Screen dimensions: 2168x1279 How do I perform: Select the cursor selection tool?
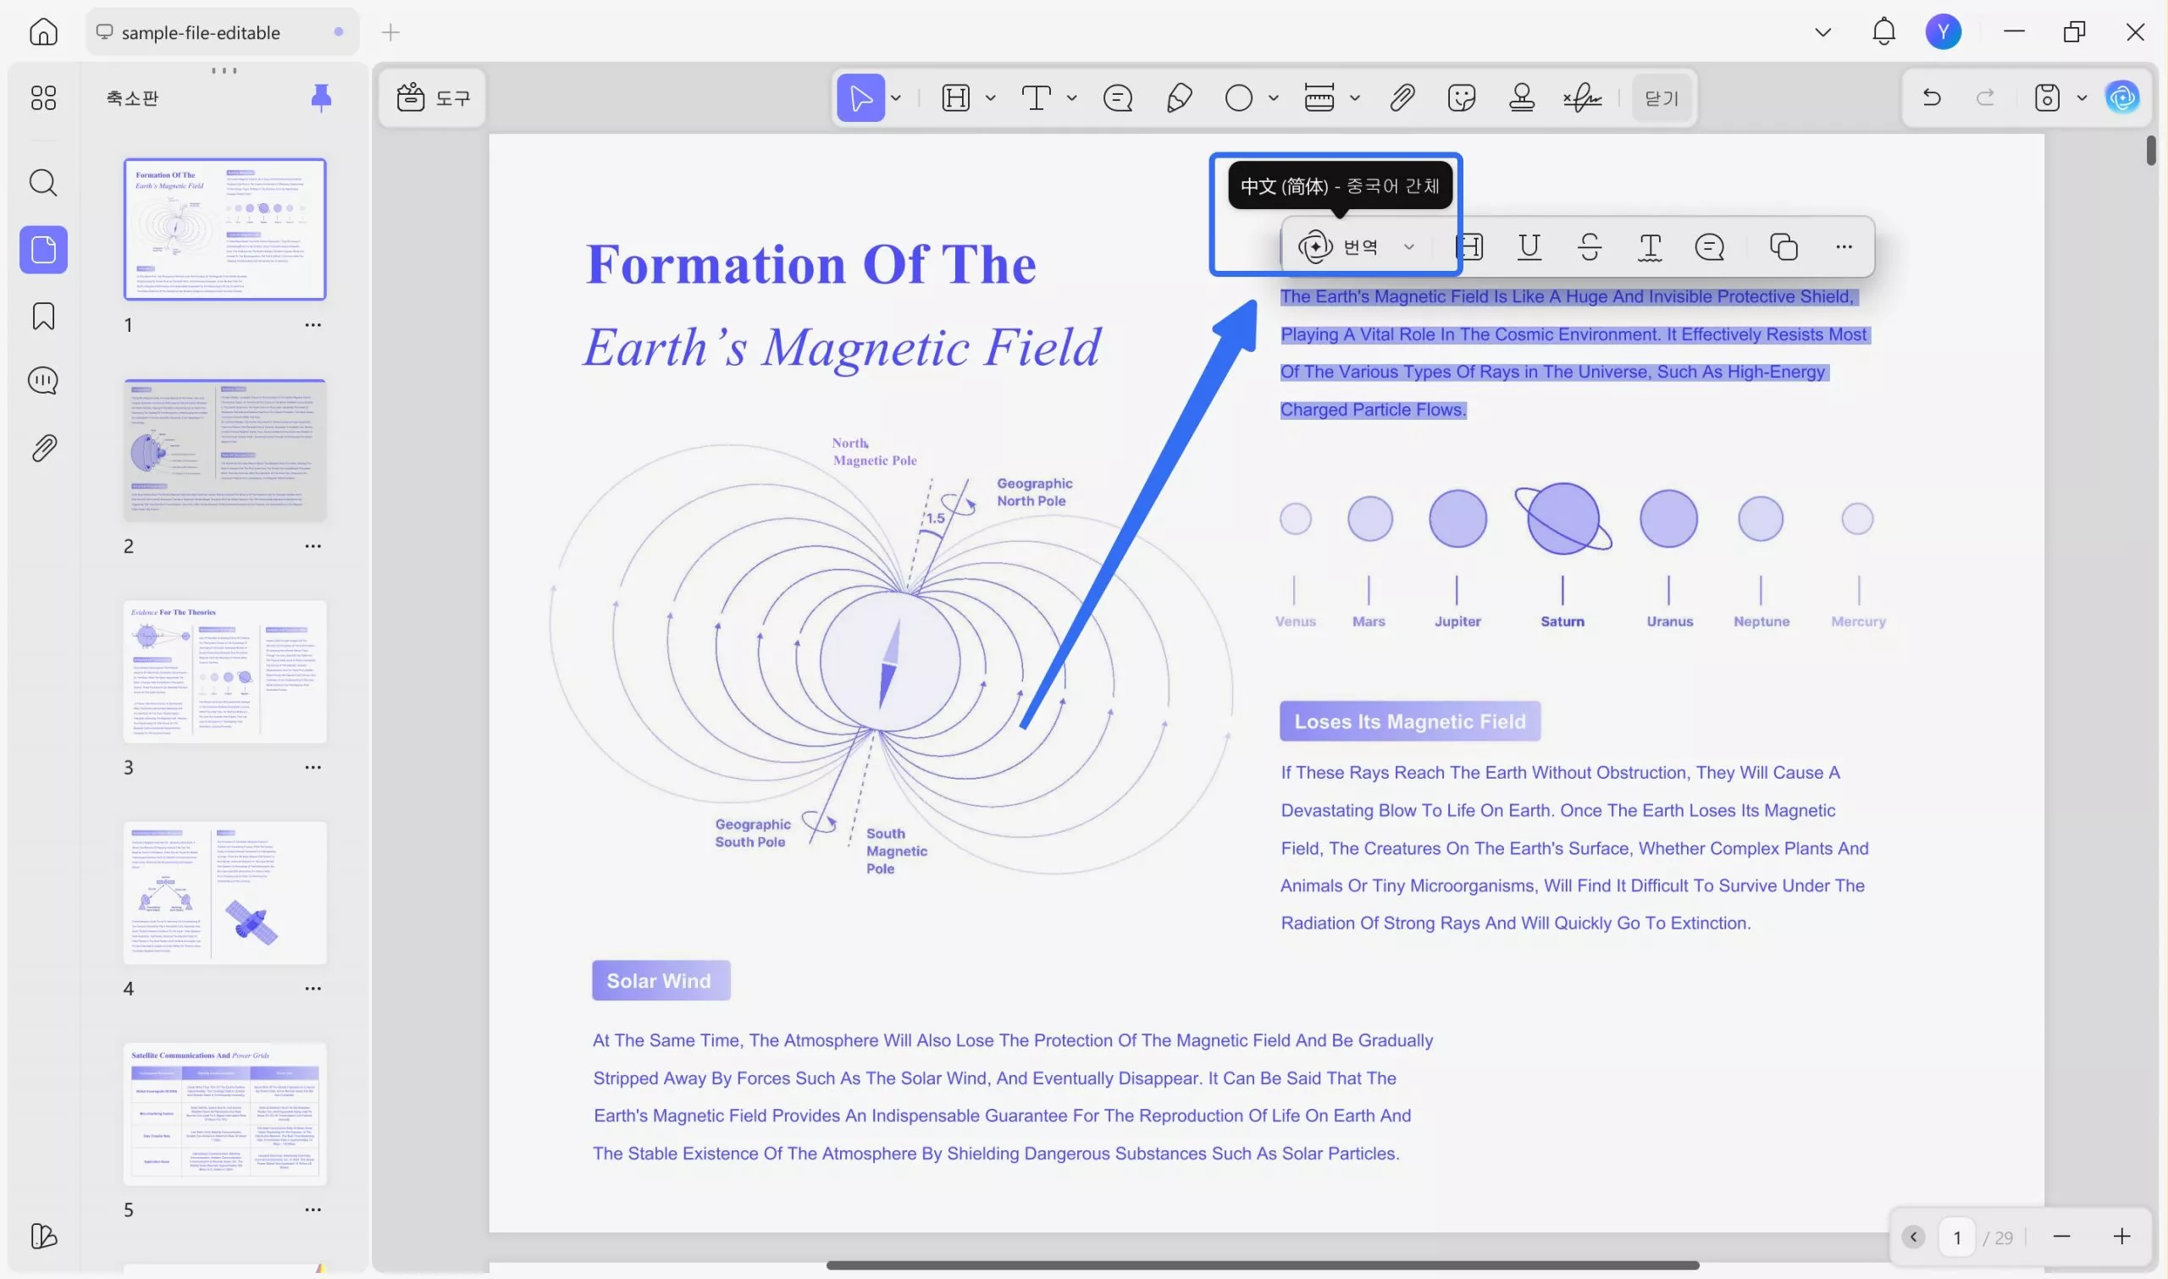(x=860, y=97)
